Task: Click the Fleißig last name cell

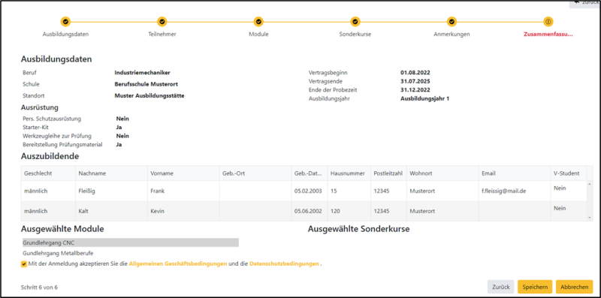Action: pyautogui.click(x=111, y=191)
